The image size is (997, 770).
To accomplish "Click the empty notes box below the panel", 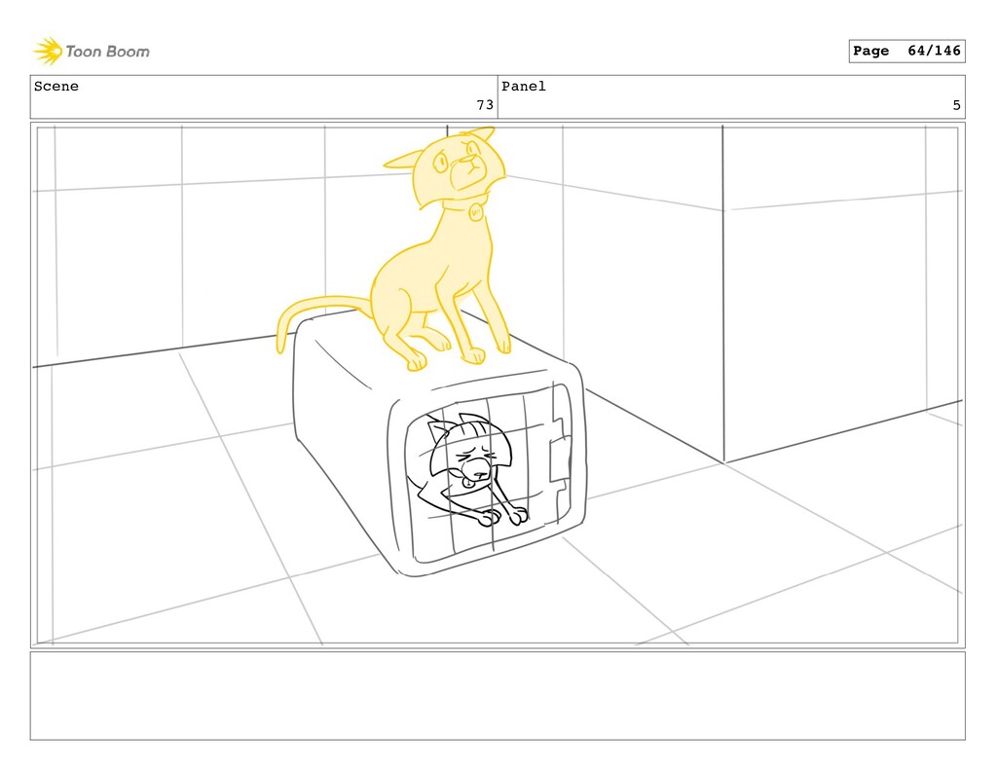I will click(498, 696).
